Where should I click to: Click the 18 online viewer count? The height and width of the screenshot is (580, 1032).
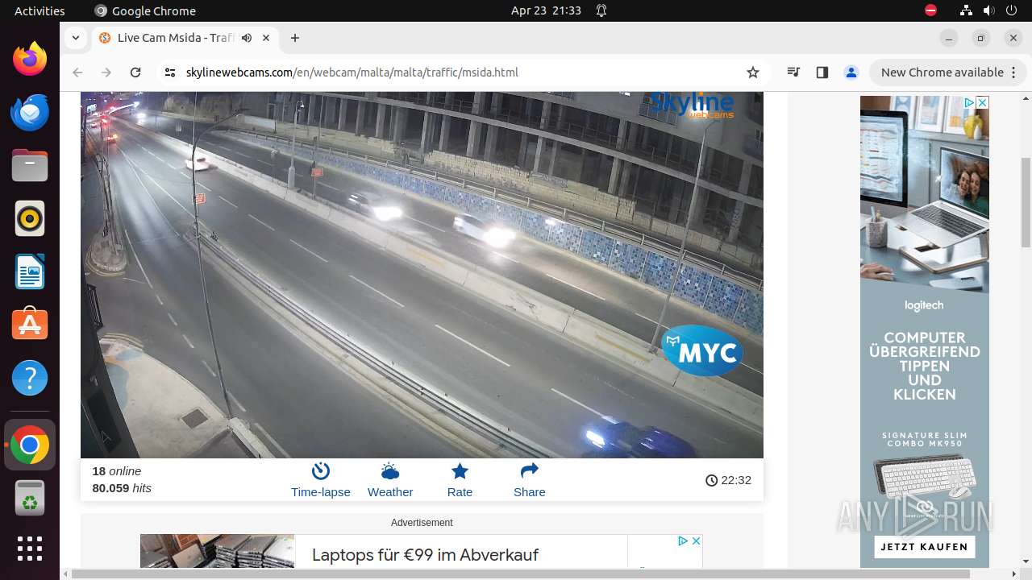(117, 471)
